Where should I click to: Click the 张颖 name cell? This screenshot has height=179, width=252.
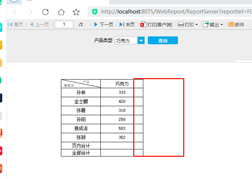[81, 137]
